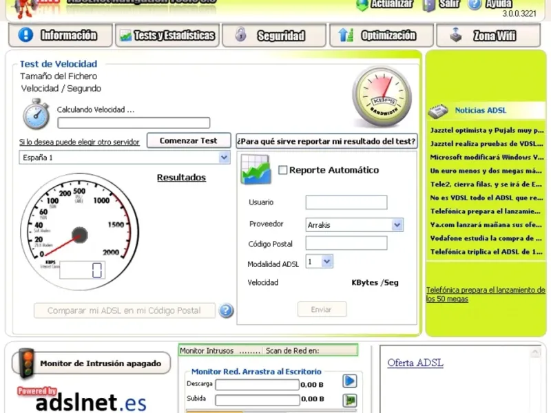Click the adslnet.es logo
This screenshot has height=413, width=551.
click(x=90, y=403)
